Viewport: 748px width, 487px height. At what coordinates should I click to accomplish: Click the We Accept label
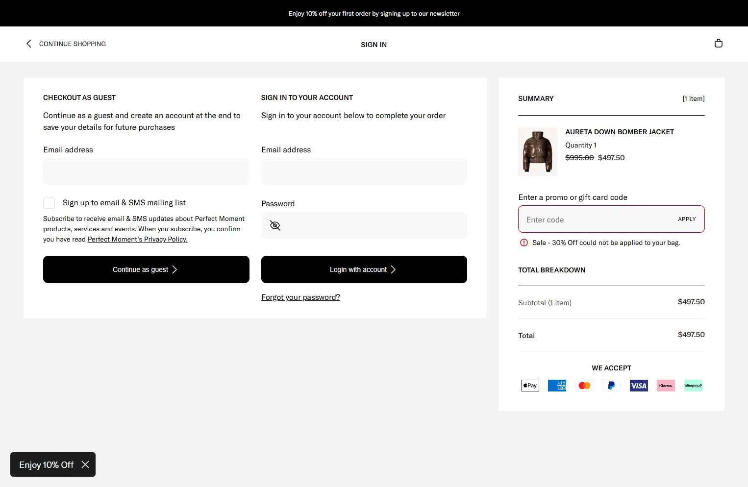pos(611,368)
